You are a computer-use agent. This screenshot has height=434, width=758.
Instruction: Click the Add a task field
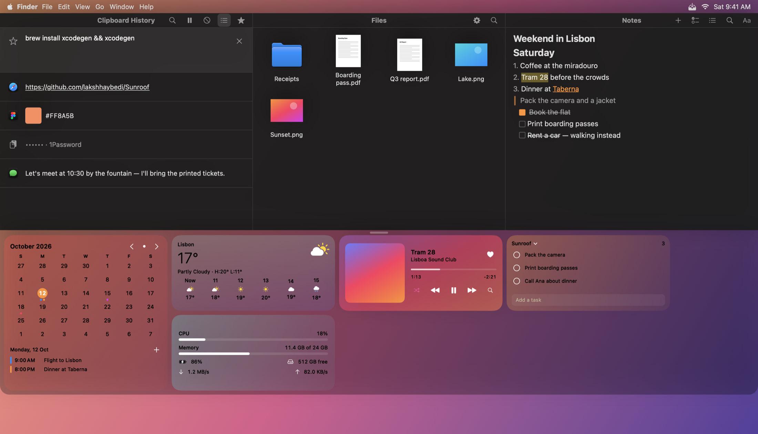[x=588, y=300]
